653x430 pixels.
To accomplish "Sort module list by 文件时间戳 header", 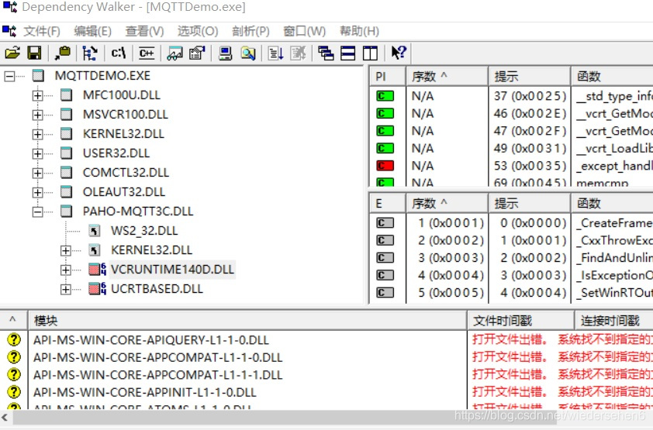I will click(x=520, y=321).
